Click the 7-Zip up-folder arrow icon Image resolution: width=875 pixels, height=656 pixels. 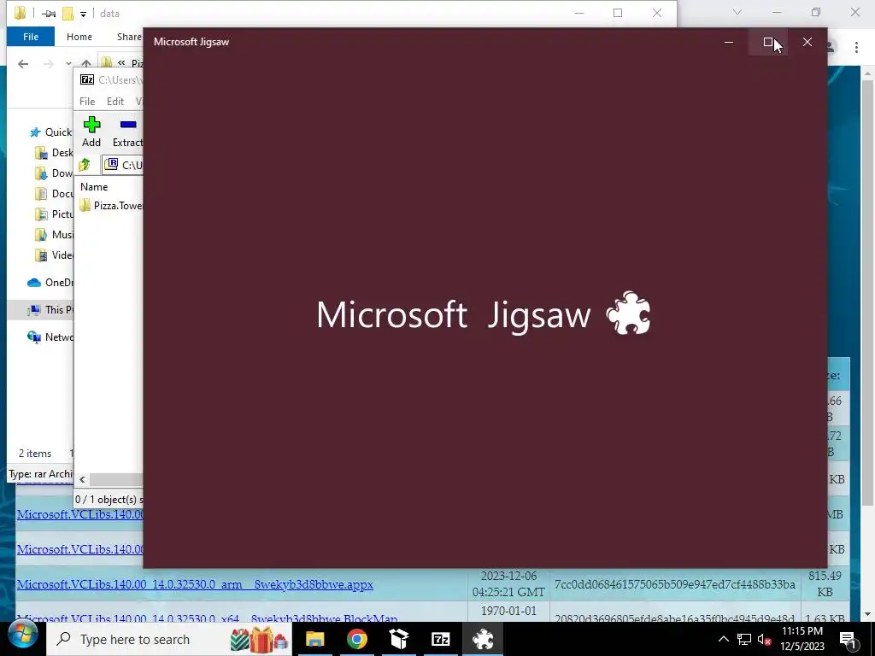[85, 165]
